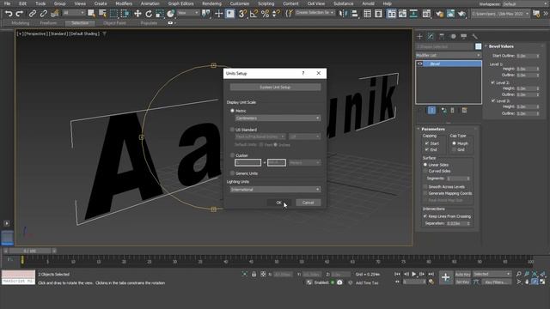Select the Unlink Selection tool
This screenshot has width=550, height=309.
[44, 14]
